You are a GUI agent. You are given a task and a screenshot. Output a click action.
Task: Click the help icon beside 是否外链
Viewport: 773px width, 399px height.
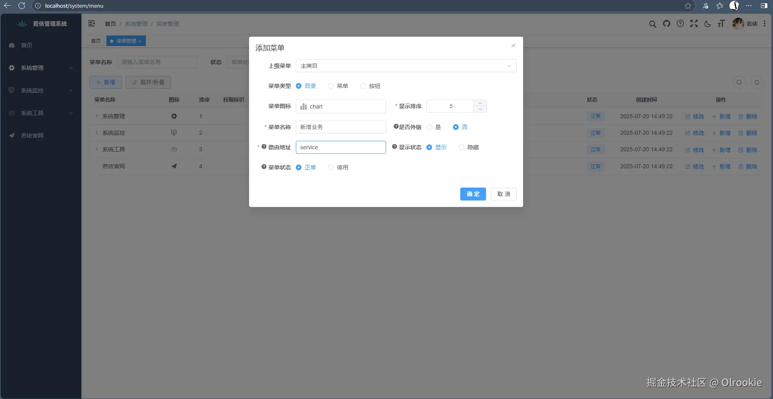[396, 127]
